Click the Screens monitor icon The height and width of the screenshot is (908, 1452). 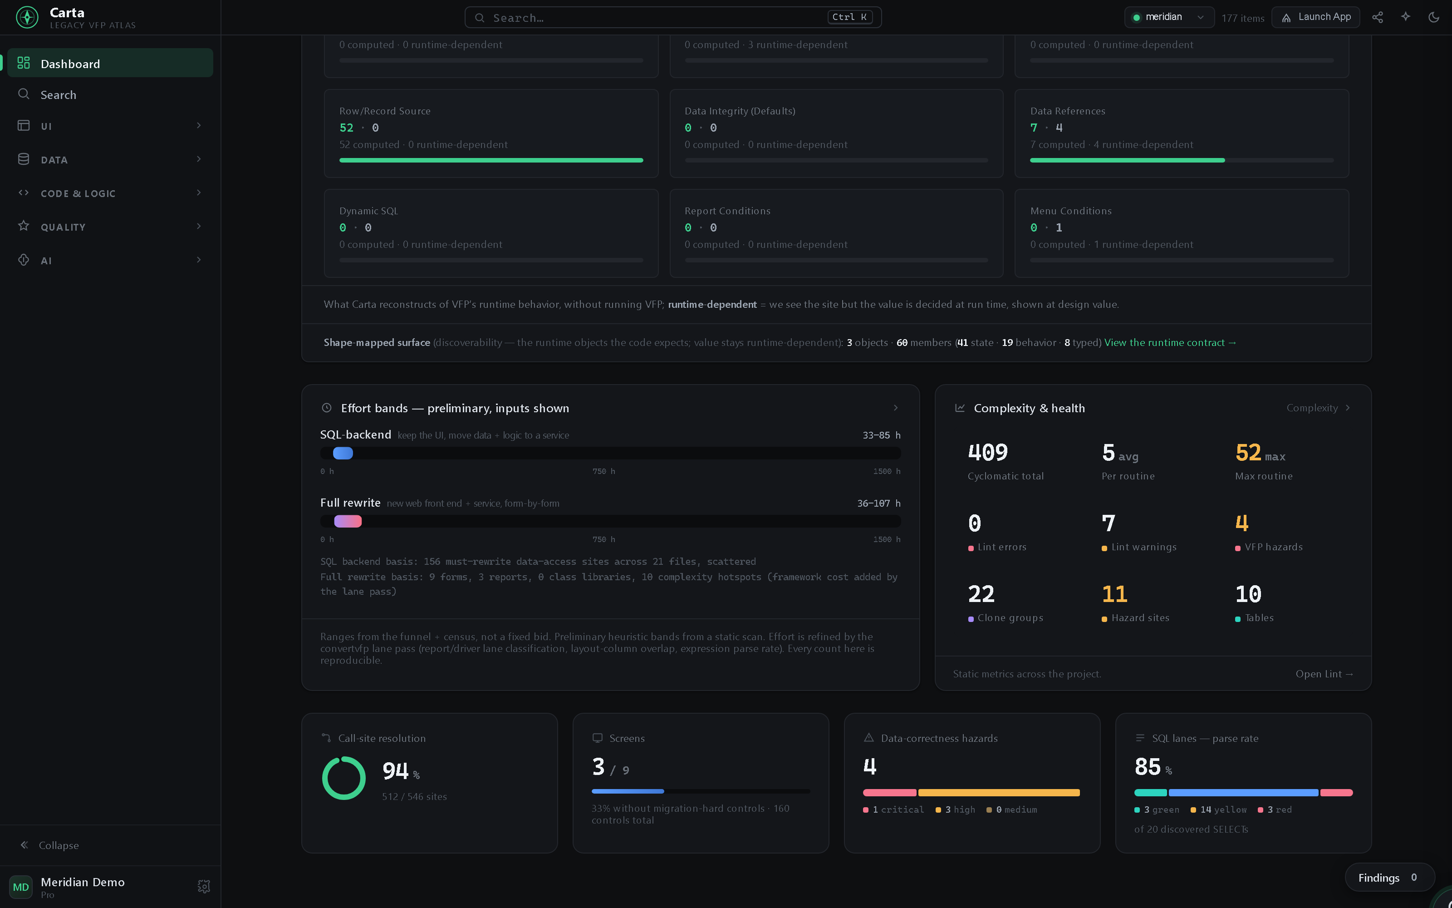click(598, 738)
